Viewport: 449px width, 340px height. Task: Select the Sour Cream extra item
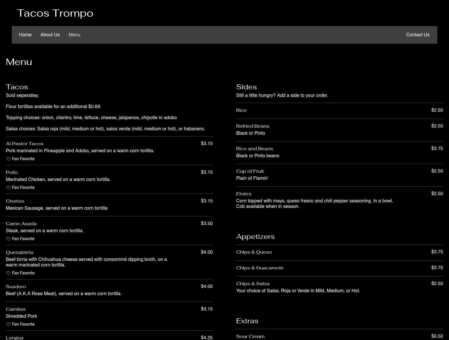tap(250, 336)
